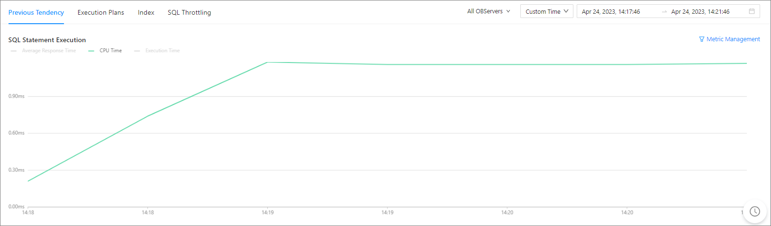
Task: Toggle the Average Response Time legend series
Action: tap(48, 51)
